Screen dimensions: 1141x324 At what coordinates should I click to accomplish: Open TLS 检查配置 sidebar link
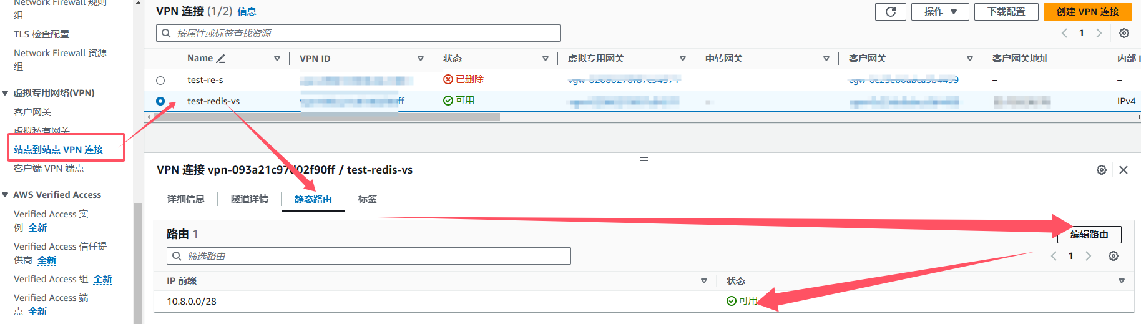coord(42,34)
